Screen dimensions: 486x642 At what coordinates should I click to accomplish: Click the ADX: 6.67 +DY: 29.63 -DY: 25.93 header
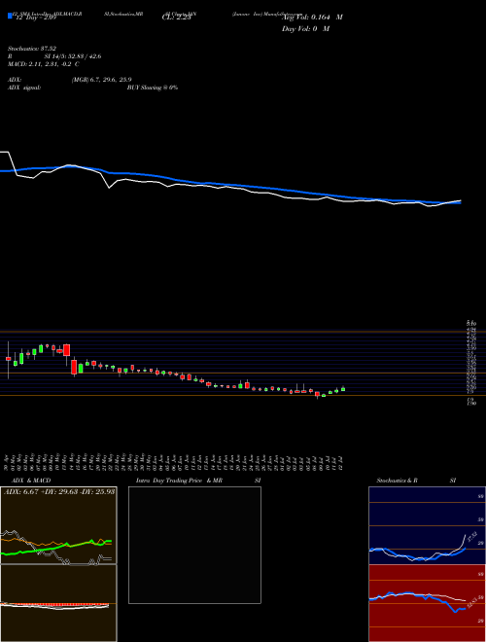59,491
